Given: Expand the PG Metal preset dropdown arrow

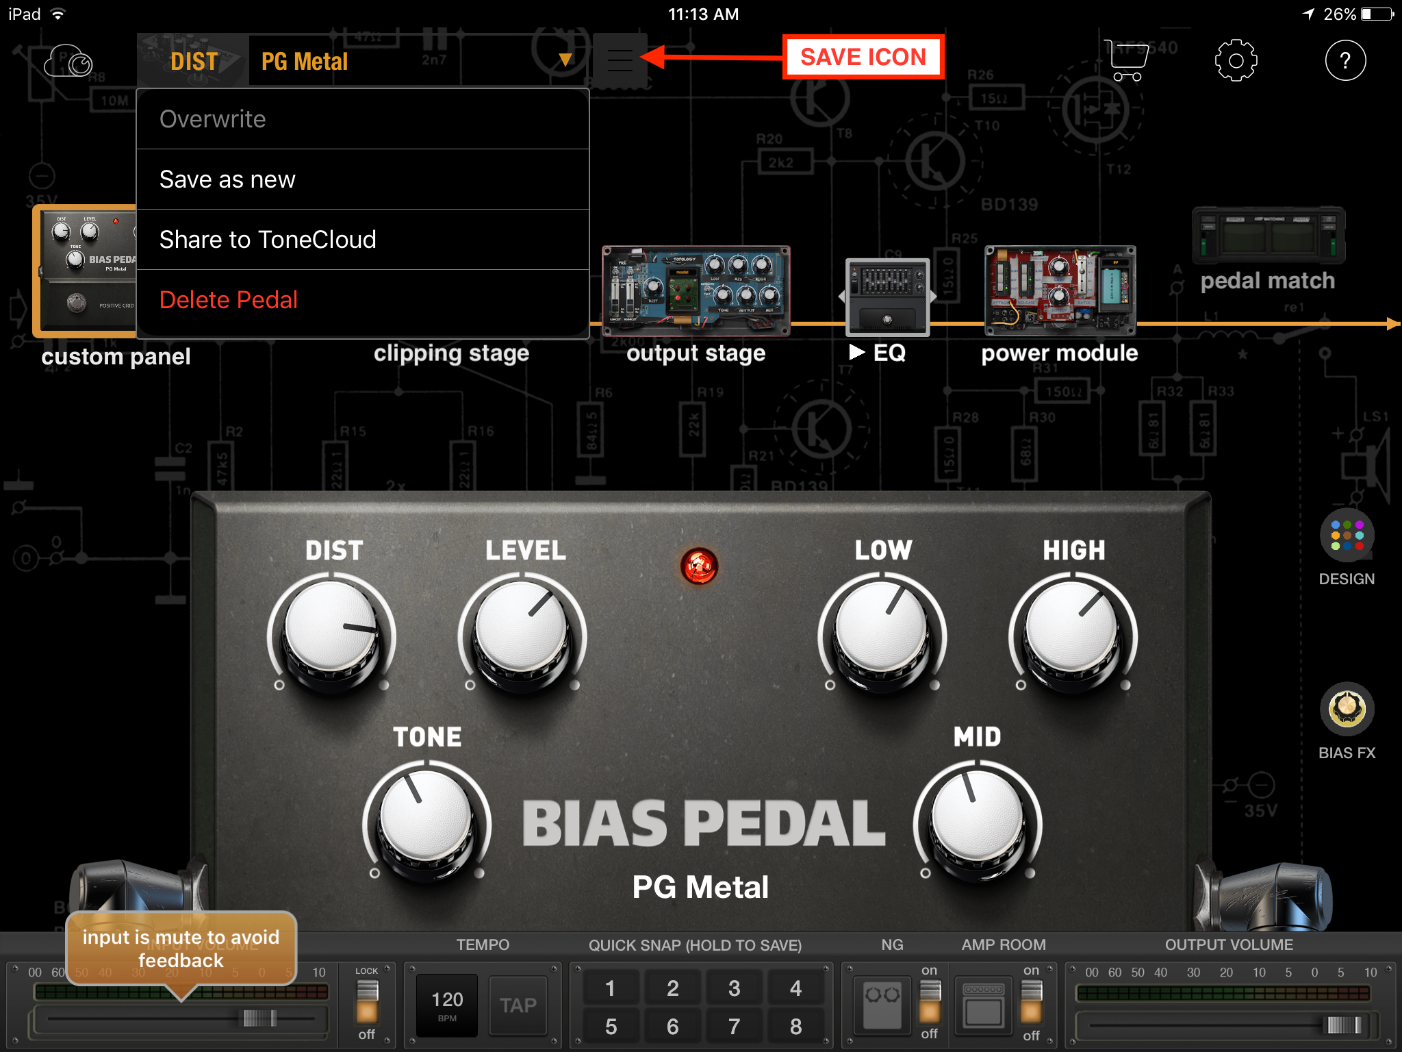Looking at the screenshot, I should click(565, 60).
